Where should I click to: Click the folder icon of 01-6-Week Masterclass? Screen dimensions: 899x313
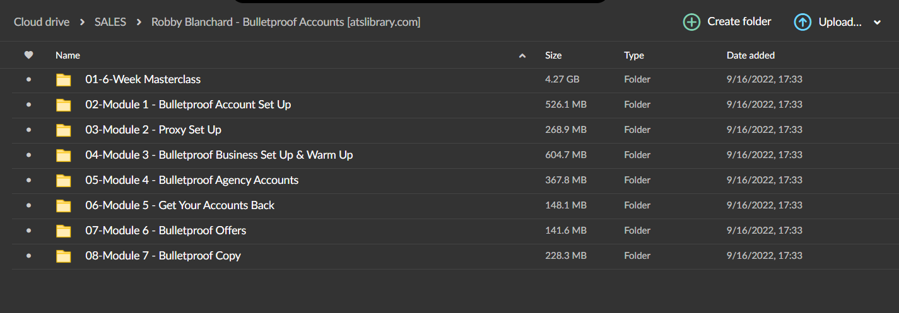tap(63, 79)
